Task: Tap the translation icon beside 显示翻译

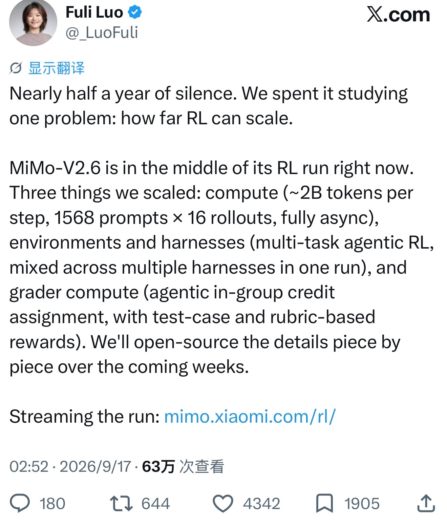Action: click(16, 68)
